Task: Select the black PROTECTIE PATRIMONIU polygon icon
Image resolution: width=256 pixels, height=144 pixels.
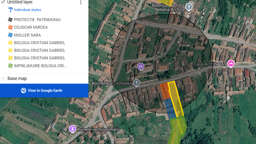Action: click(x=10, y=20)
